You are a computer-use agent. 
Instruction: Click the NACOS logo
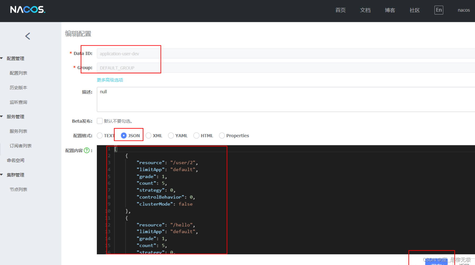point(28,10)
